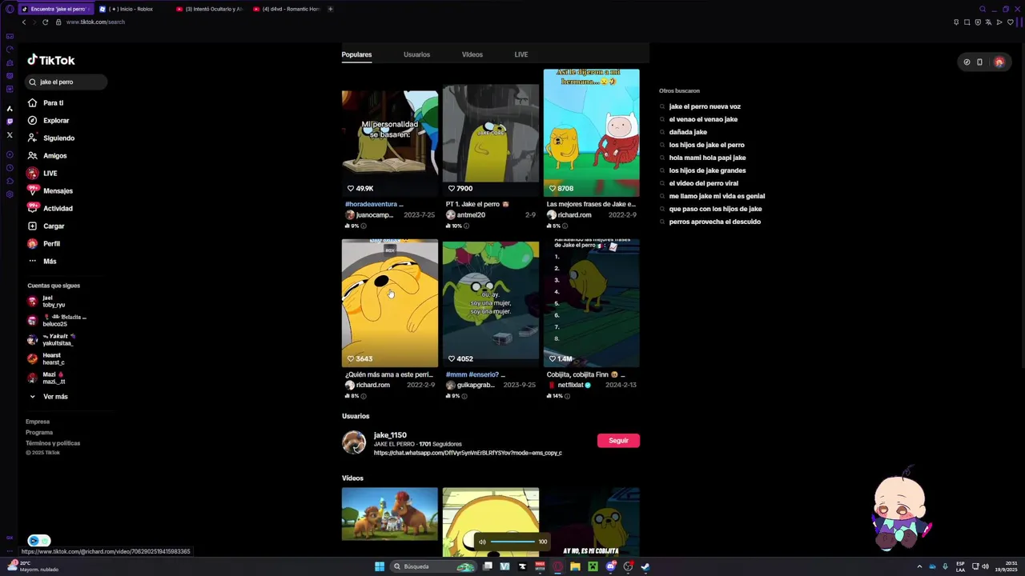Screen dimensions: 1025x576
Task: Click the volume slider showing 100
Action: [512, 542]
